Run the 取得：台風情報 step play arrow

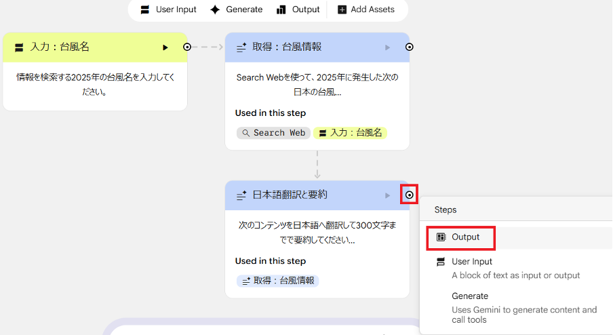coord(388,47)
